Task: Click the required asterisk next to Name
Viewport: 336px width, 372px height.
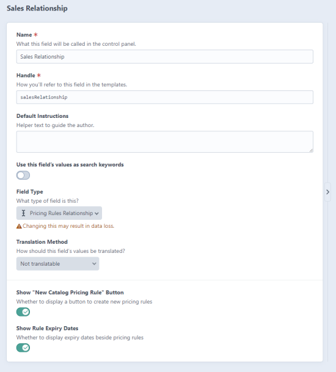Action: point(35,35)
